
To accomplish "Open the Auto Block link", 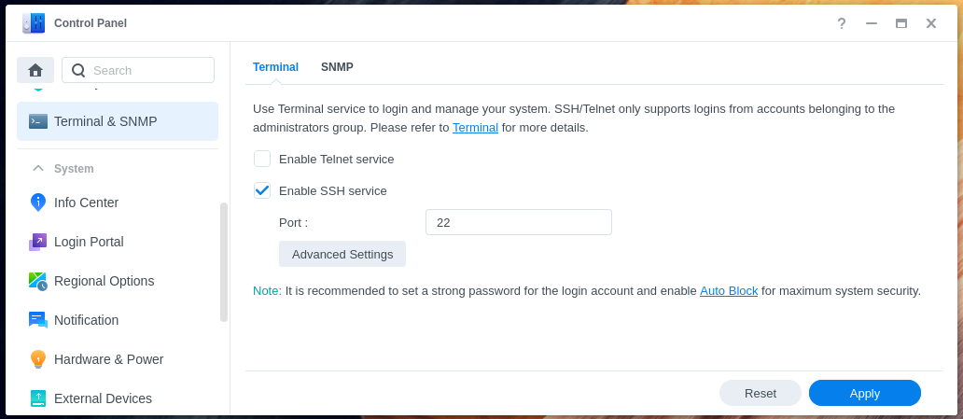I will (729, 290).
